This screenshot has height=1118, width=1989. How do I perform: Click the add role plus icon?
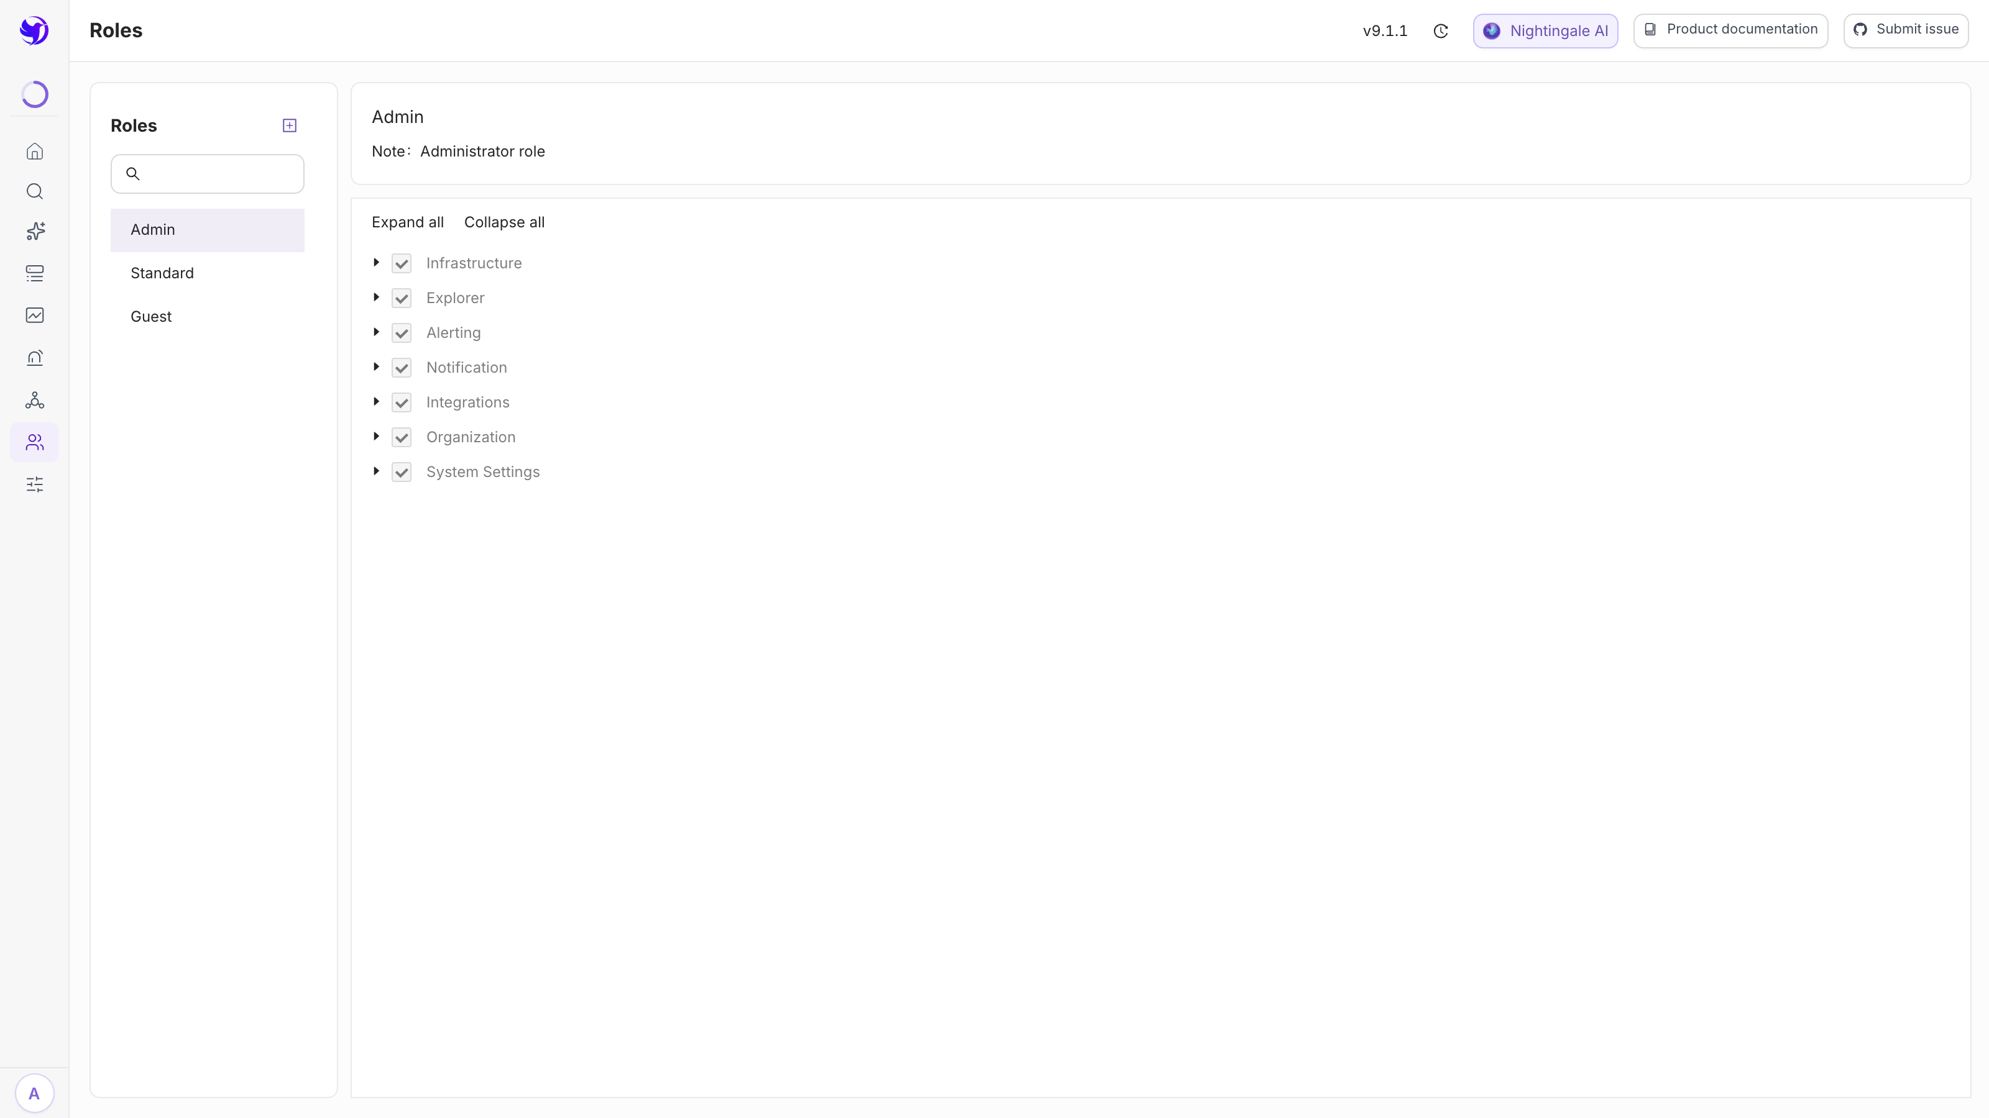point(290,125)
